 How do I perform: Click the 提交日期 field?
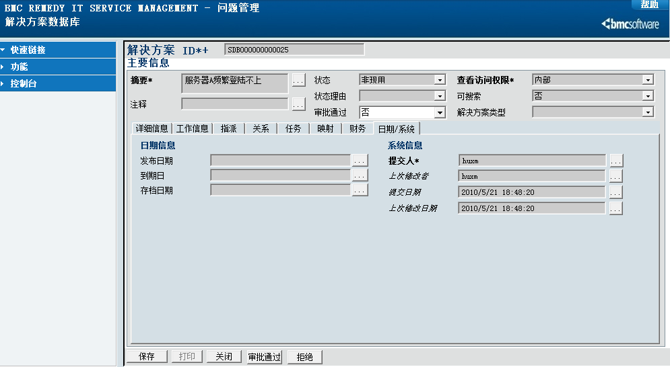(532, 192)
